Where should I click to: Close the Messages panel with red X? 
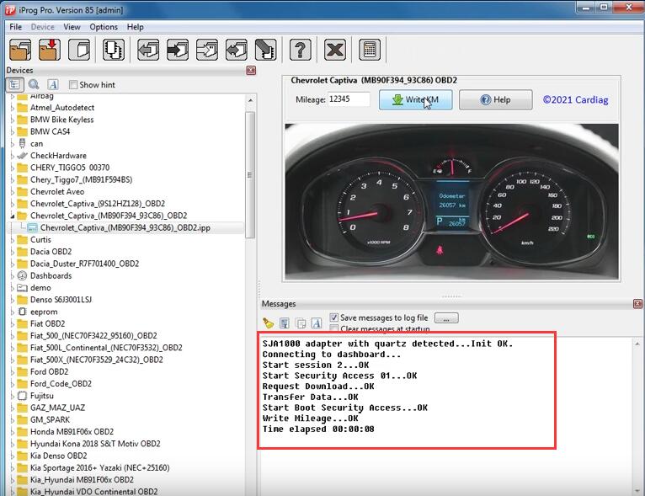point(637,304)
